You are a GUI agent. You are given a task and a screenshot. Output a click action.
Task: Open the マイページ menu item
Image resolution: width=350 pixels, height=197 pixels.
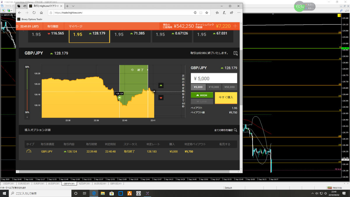76,26
